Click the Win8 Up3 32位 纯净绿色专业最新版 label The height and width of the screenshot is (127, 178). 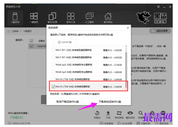(74, 65)
